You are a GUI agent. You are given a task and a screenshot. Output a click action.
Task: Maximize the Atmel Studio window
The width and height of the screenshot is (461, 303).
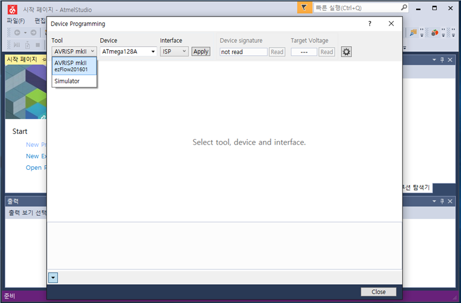434,8
